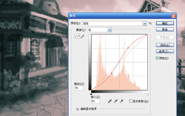Open the preset options menu icon
This screenshot has height=116, width=185.
click(x=150, y=23)
